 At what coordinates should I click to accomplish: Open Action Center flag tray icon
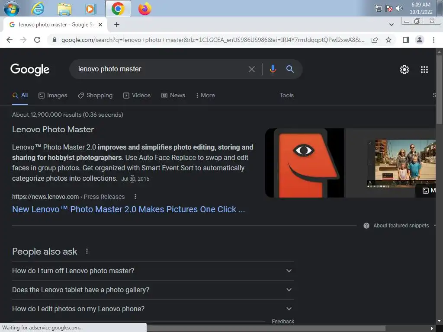389,8
